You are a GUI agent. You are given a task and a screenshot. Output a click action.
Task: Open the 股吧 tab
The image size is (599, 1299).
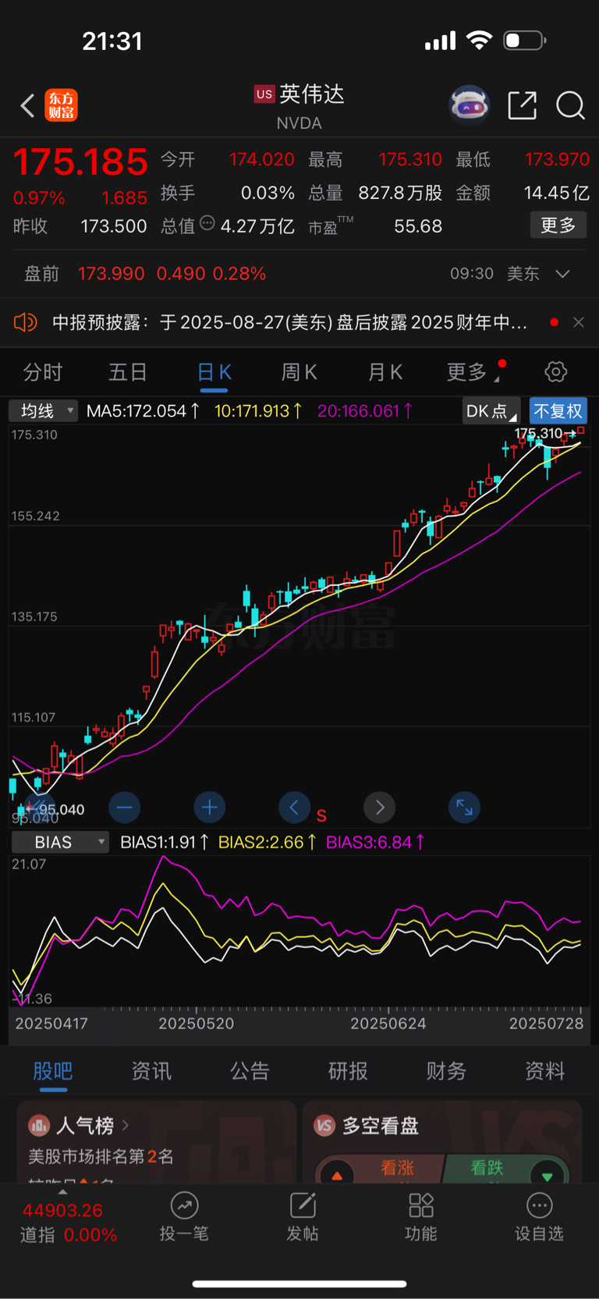pyautogui.click(x=53, y=1071)
